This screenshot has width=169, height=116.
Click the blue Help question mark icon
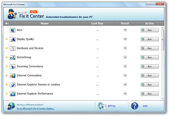point(135,106)
